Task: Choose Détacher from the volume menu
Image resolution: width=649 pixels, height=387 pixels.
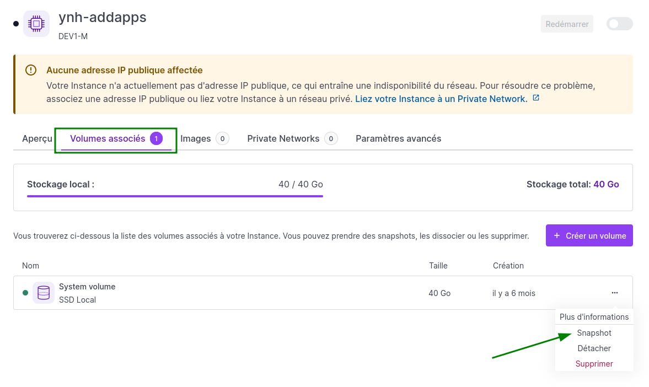Action: click(594, 348)
